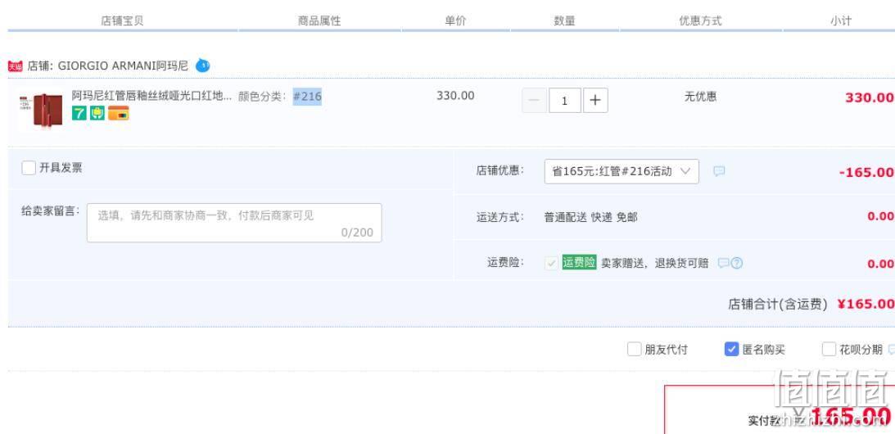Click the 卖家赠送，退换货可赔 text

(655, 263)
